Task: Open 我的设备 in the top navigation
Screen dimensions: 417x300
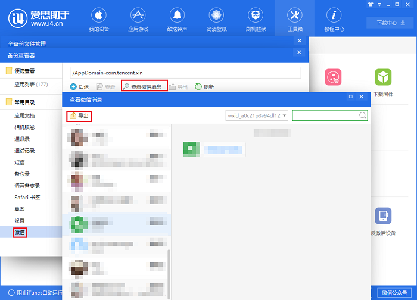Action: pos(99,20)
